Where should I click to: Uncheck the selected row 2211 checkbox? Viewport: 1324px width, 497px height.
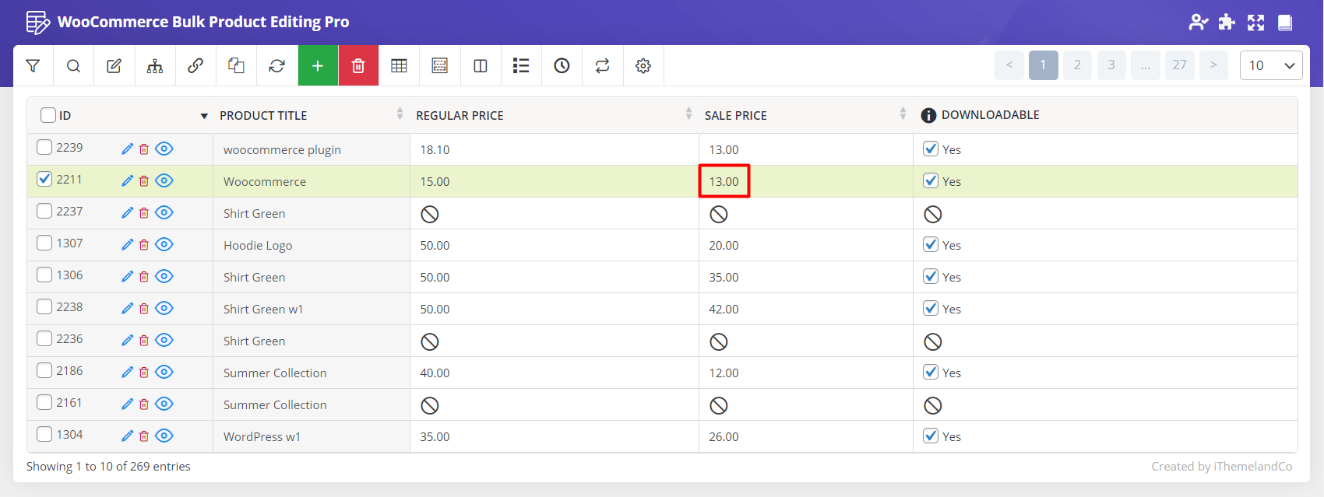coord(45,180)
